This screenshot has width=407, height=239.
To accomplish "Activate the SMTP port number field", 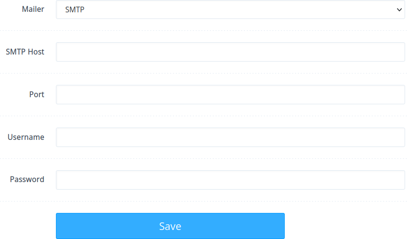I will coord(230,95).
